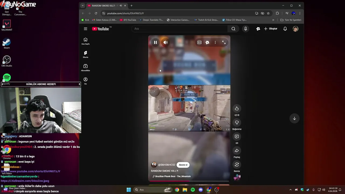Image resolution: width=345 pixels, height=194 pixels.
Task: Enter fullscreen for the Short
Action: pyautogui.click(x=224, y=42)
